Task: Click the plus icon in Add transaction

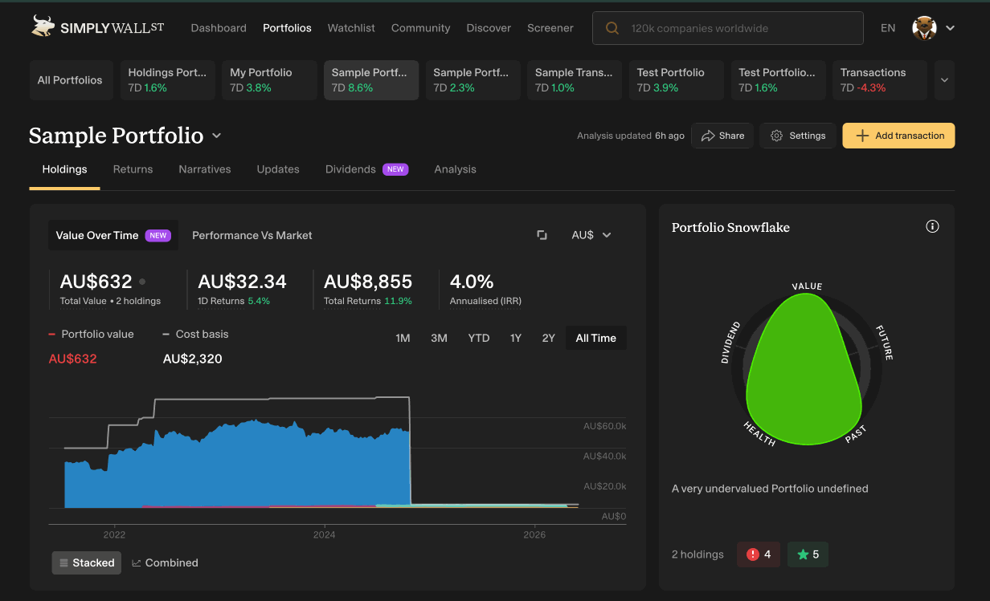Action: [x=862, y=136]
